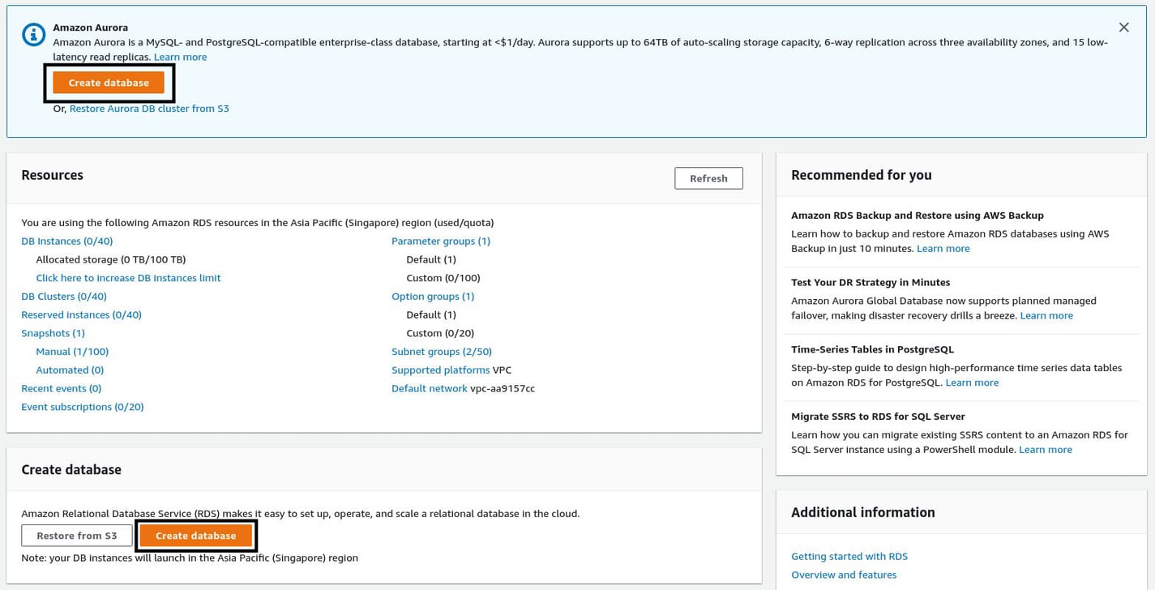The width and height of the screenshot is (1155, 590).
Task: Click here to increase DB instances limit
Action: click(128, 277)
